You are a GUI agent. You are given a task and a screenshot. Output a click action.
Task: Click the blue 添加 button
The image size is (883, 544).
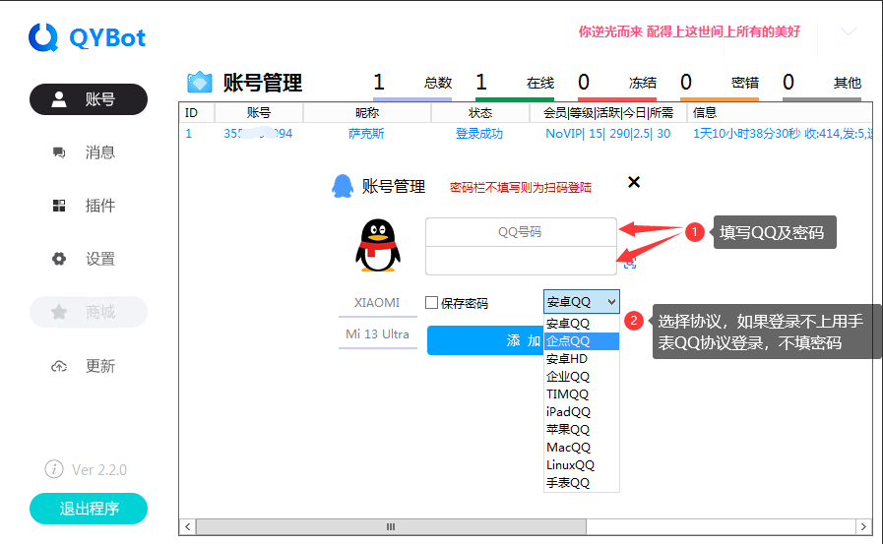click(x=485, y=340)
